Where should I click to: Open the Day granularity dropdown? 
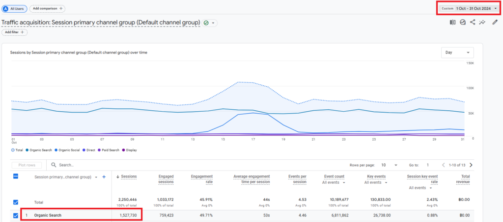point(457,52)
